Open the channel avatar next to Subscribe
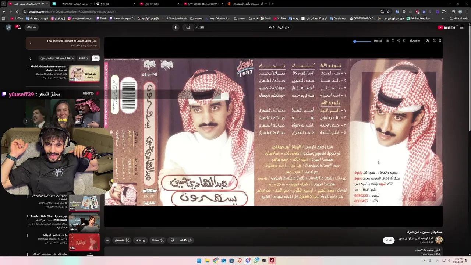This screenshot has height=265, width=471. pyautogui.click(x=439, y=240)
